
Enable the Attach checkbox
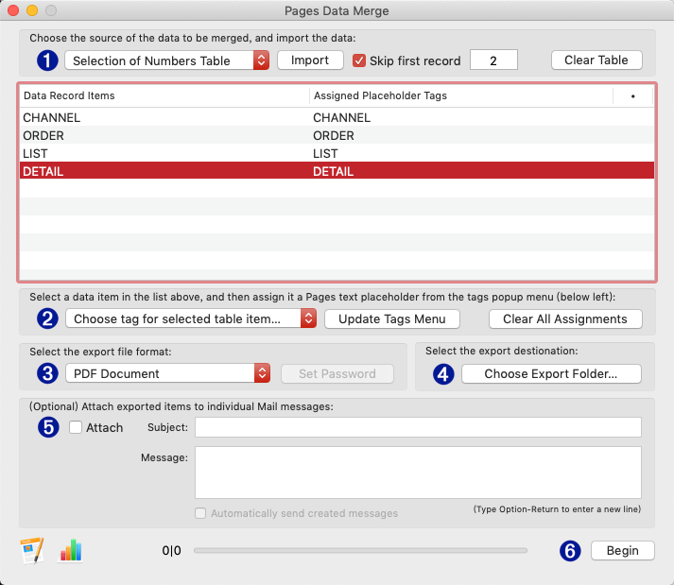[76, 427]
